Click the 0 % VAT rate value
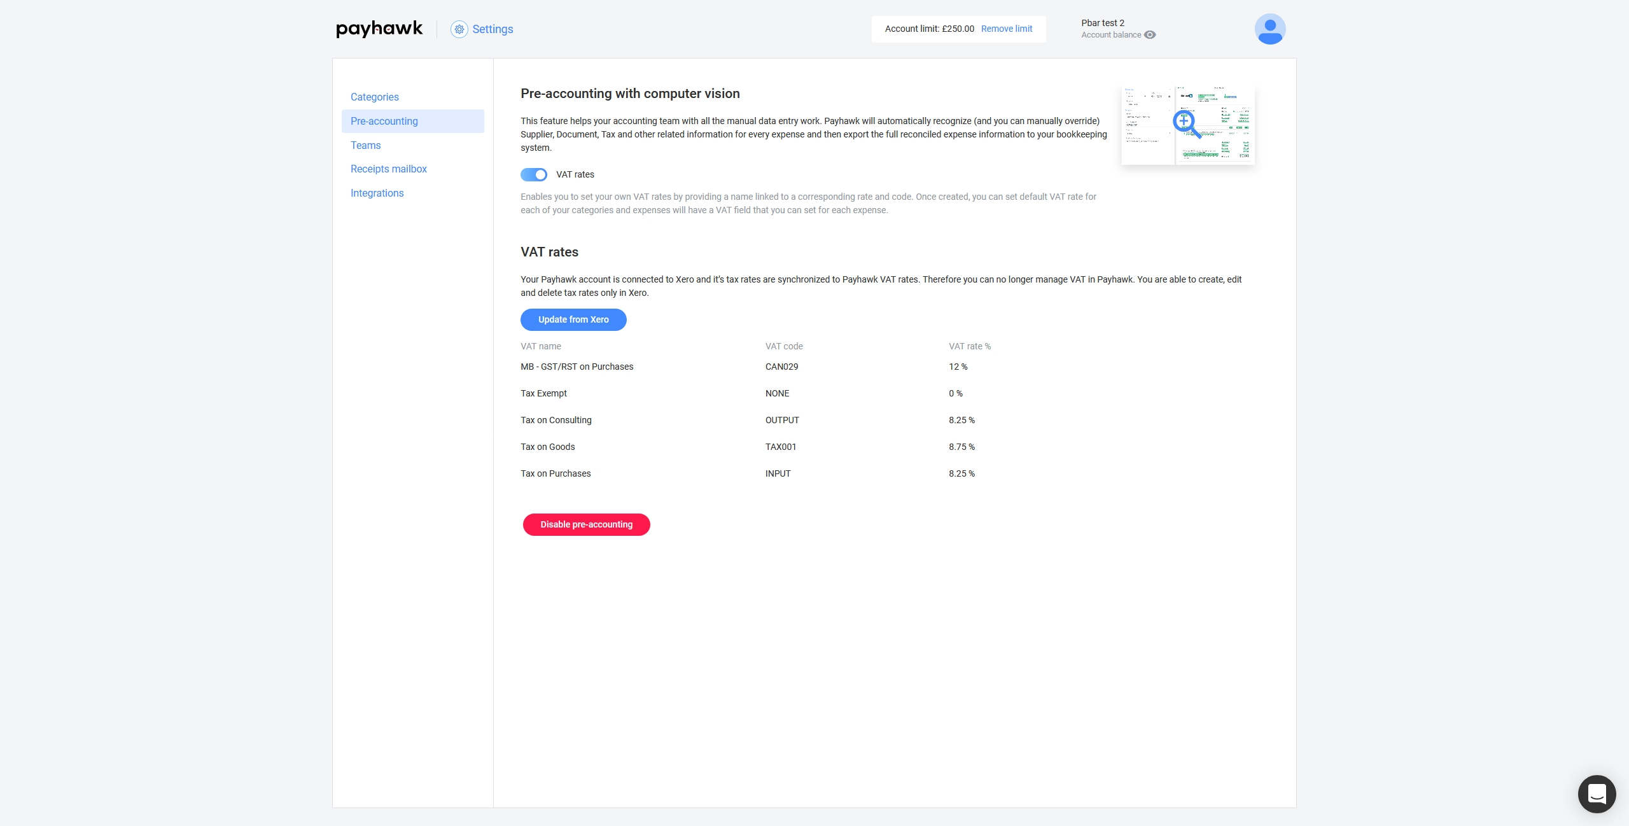 tap(955, 393)
